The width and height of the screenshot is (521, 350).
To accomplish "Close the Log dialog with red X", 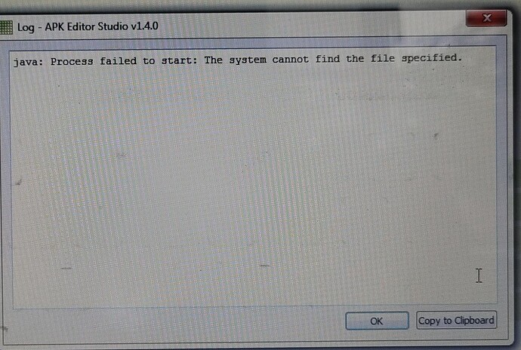I will tap(486, 18).
